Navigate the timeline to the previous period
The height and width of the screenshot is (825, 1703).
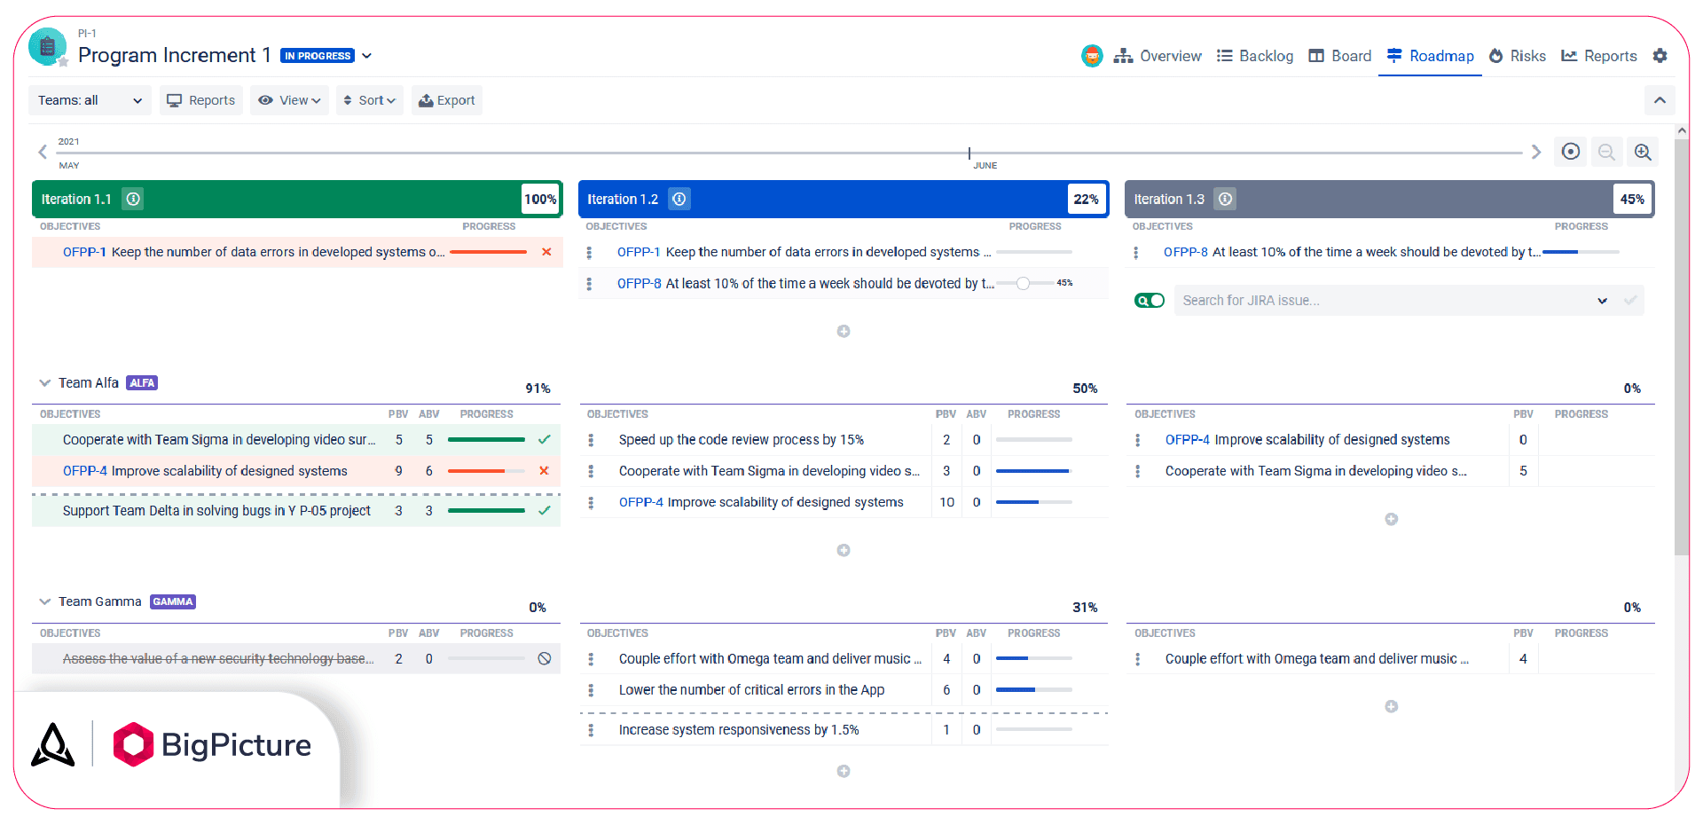coord(43,152)
